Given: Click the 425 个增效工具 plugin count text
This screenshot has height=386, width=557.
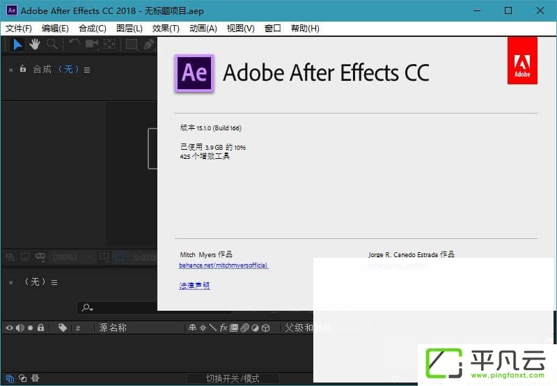Looking at the screenshot, I should [205, 156].
